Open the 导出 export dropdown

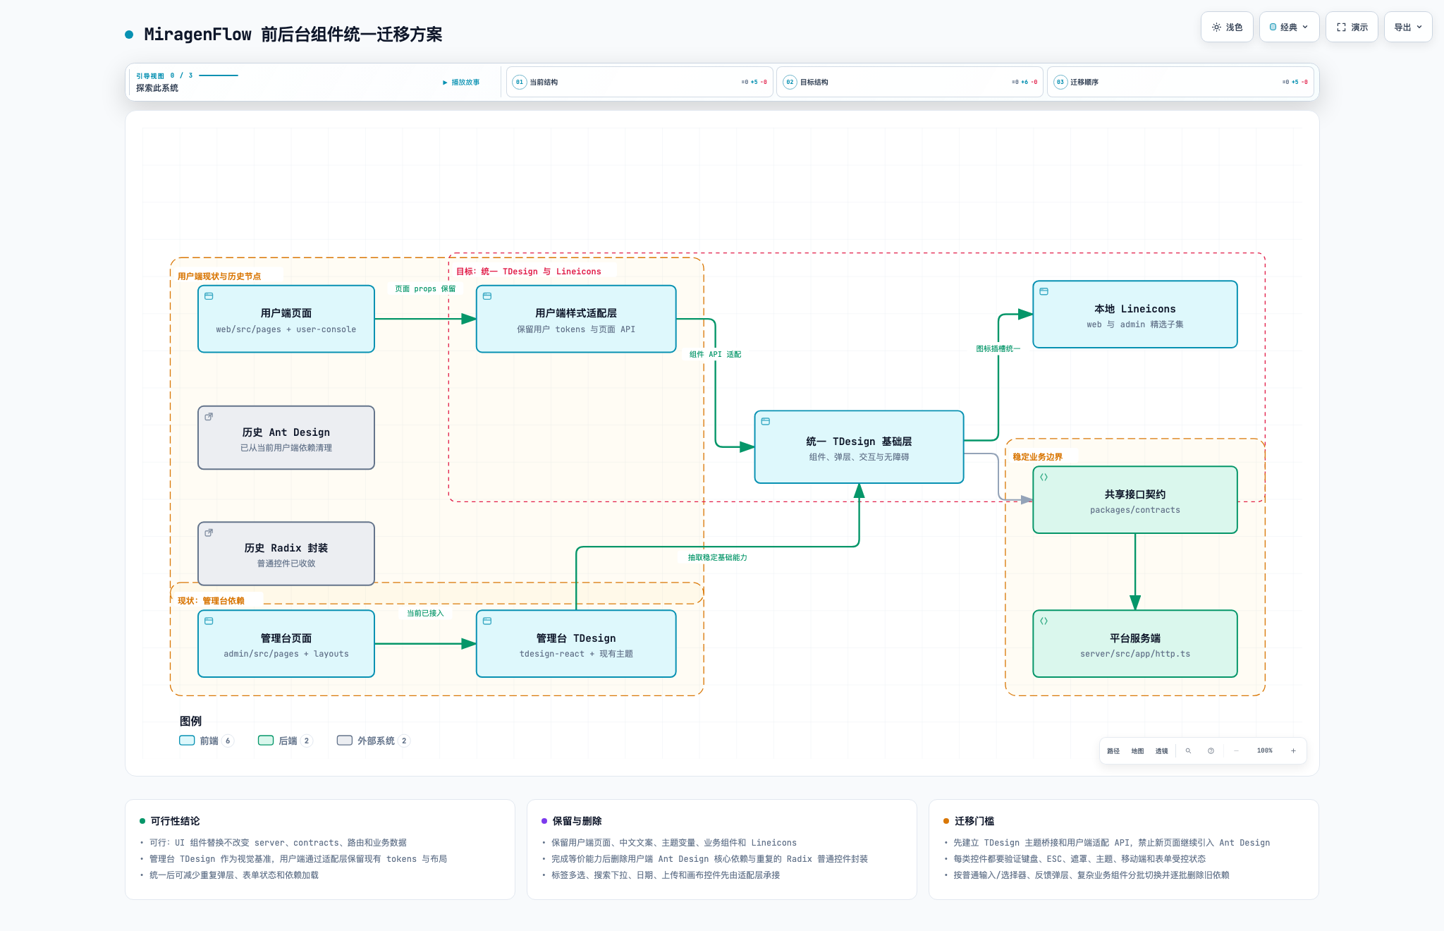pyautogui.click(x=1408, y=28)
